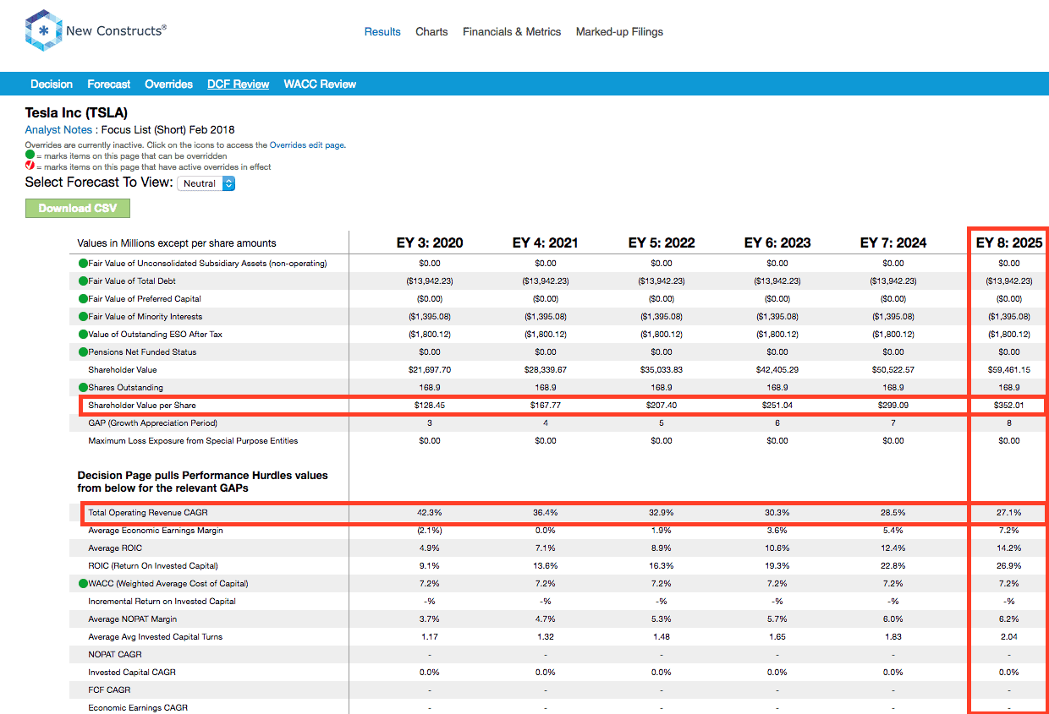The width and height of the screenshot is (1049, 714).
Task: Click Average Avg Invested Capital Turns value 2.04
Action: (x=1009, y=636)
